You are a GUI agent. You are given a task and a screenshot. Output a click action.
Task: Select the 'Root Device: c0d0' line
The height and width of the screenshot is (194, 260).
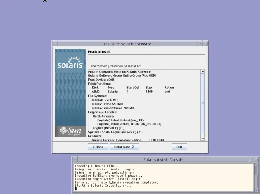[x=101, y=80]
